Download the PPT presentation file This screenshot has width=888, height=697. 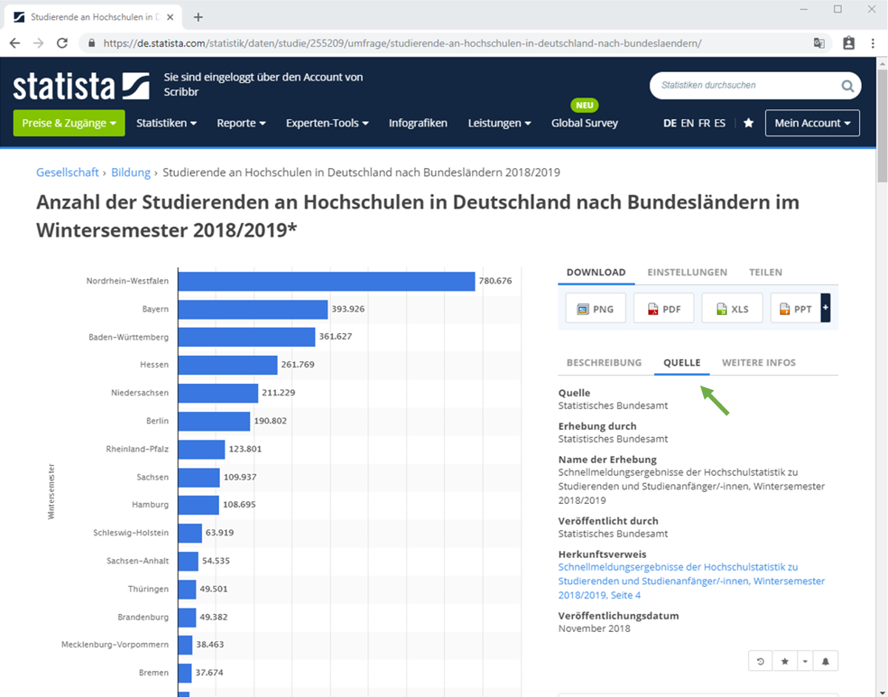[795, 309]
